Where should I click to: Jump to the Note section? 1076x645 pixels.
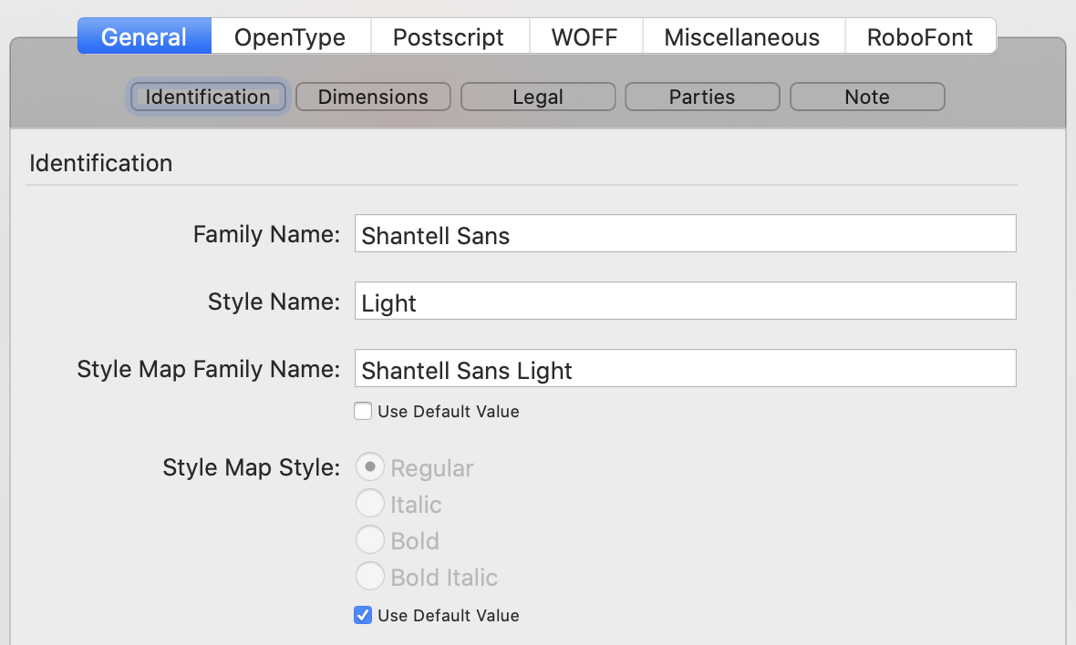[867, 97]
